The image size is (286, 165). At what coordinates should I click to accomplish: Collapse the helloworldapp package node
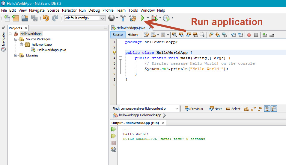pyautogui.click(x=22, y=45)
